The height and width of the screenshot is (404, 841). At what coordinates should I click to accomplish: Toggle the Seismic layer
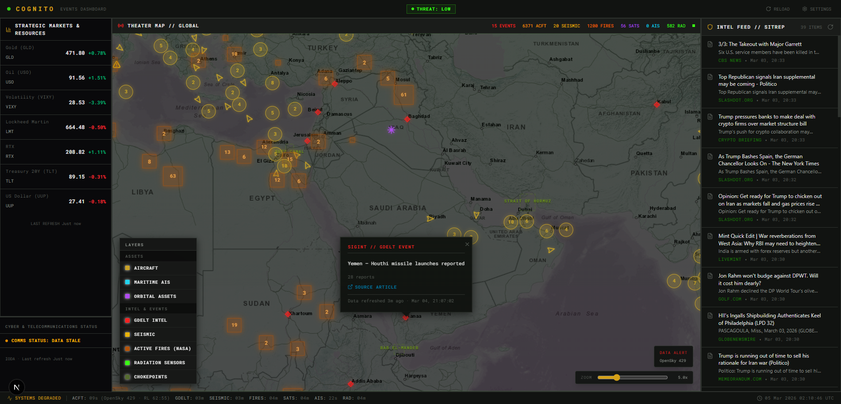pos(158,334)
